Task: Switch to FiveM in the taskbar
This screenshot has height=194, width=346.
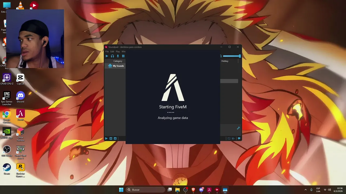Action: click(209, 190)
